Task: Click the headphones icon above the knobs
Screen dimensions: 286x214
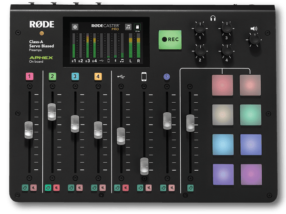Action: pos(213,18)
